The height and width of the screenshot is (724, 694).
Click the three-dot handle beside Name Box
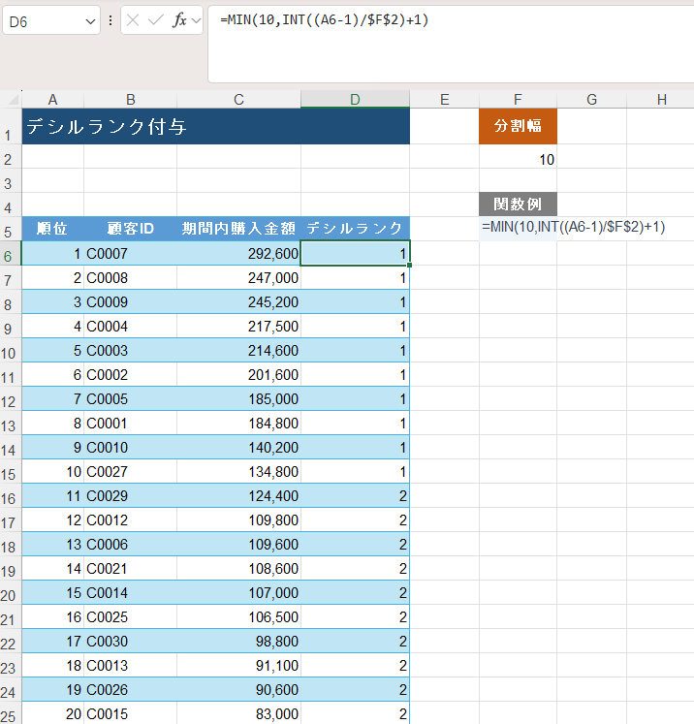click(x=110, y=20)
